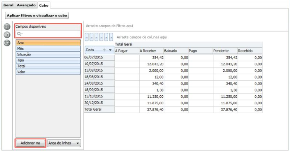Click the 'Arraste campos de colunas aqui' area

pos(142,37)
